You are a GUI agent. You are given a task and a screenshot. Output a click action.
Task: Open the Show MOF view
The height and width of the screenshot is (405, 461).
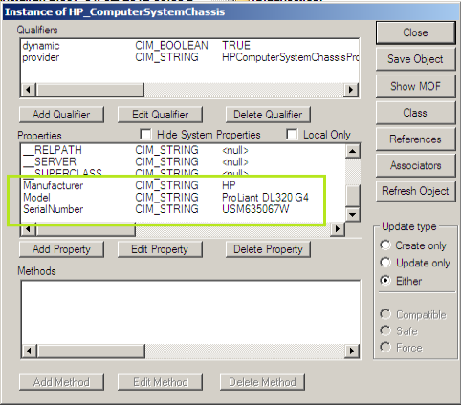415,86
